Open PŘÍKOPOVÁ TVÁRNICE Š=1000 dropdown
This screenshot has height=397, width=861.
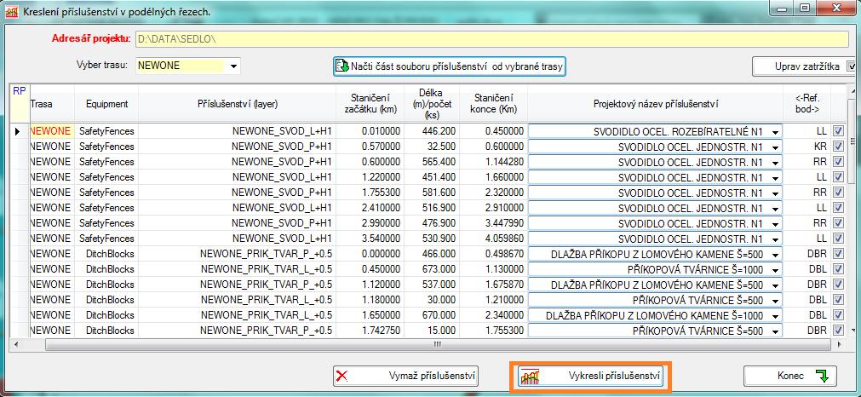pos(775,269)
